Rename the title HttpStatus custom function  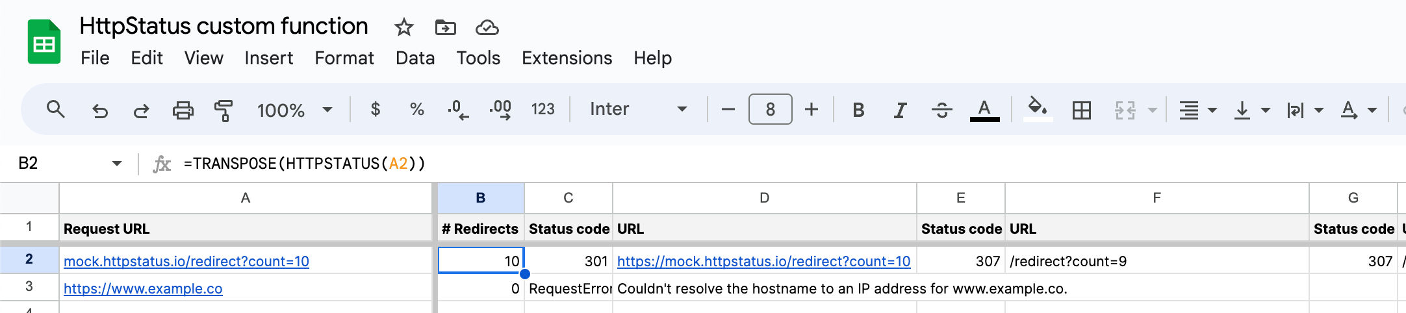coord(224,26)
